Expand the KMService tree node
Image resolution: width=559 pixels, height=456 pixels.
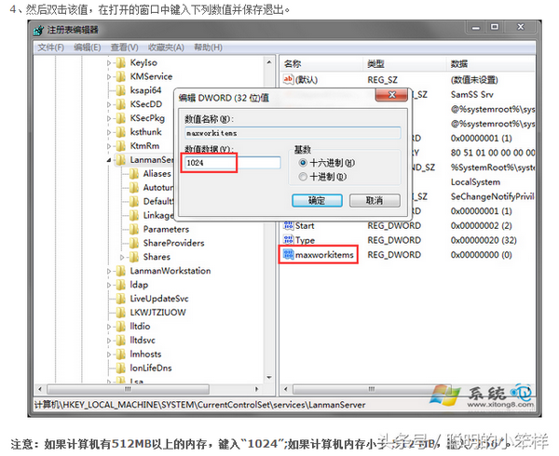[109, 77]
